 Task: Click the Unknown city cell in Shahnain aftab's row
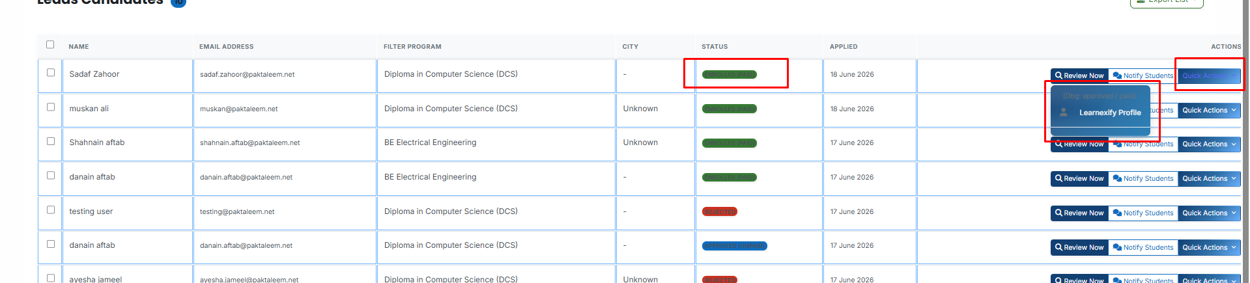[x=640, y=142]
